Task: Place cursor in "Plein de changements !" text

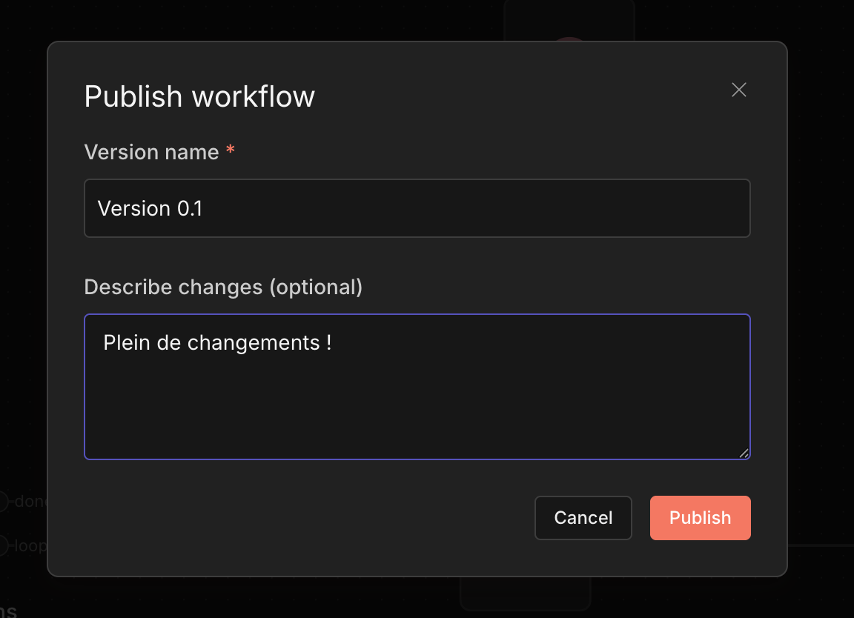Action: 216,343
